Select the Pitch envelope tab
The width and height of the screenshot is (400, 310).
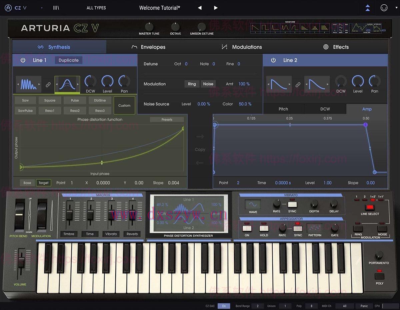pyautogui.click(x=283, y=109)
